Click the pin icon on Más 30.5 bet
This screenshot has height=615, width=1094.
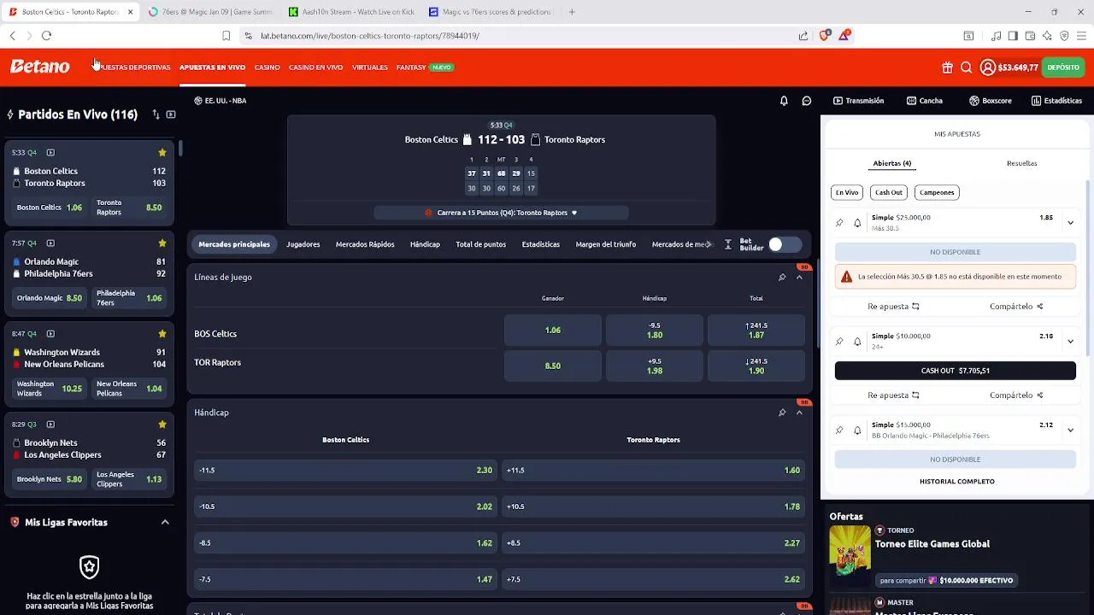(839, 223)
